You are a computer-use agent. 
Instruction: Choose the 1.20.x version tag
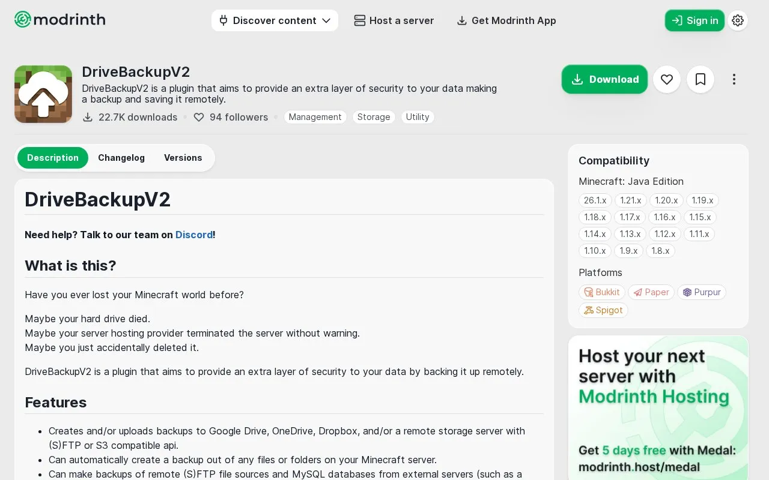[x=666, y=200]
